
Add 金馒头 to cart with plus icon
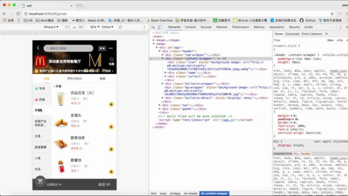click(111, 127)
